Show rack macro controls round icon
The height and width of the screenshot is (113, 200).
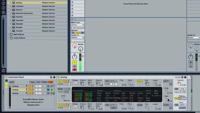[6, 81]
